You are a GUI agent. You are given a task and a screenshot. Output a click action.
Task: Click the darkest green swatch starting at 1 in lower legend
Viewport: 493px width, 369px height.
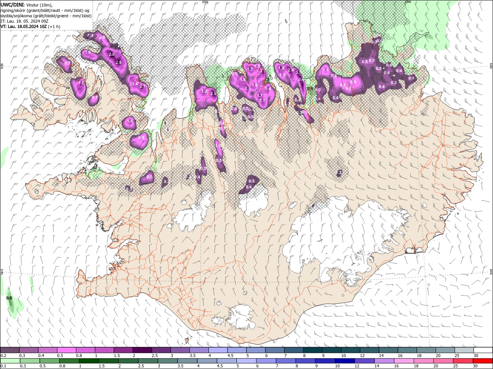pyautogui.click(x=89, y=361)
